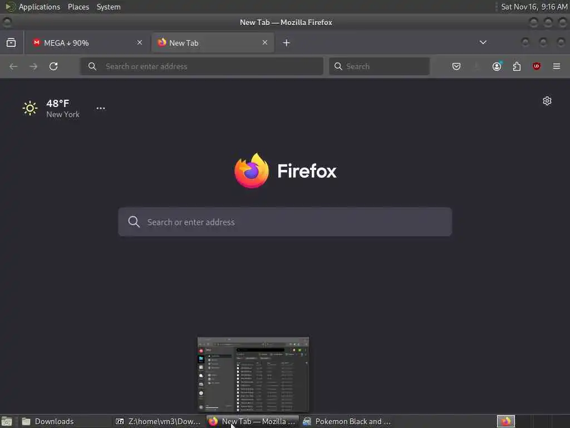This screenshot has width=570, height=428.
Task: Switch to the 7-Zip Z:\home\vm3 window
Action: 159,421
